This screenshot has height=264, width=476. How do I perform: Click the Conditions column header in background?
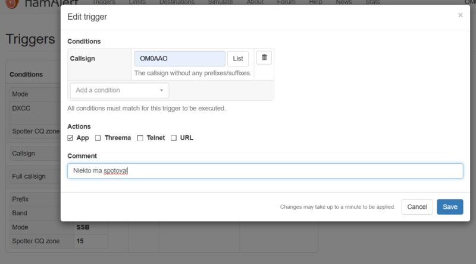click(x=26, y=75)
